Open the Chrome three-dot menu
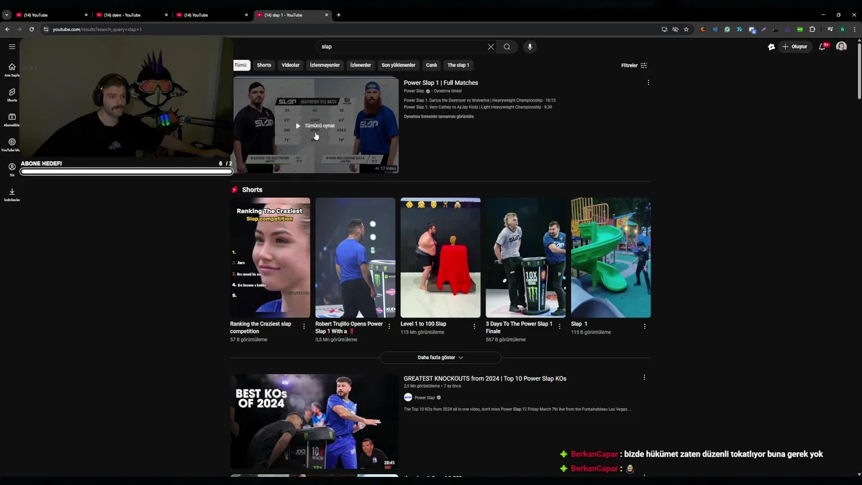Screen dimensions: 862x485 pos(855,29)
